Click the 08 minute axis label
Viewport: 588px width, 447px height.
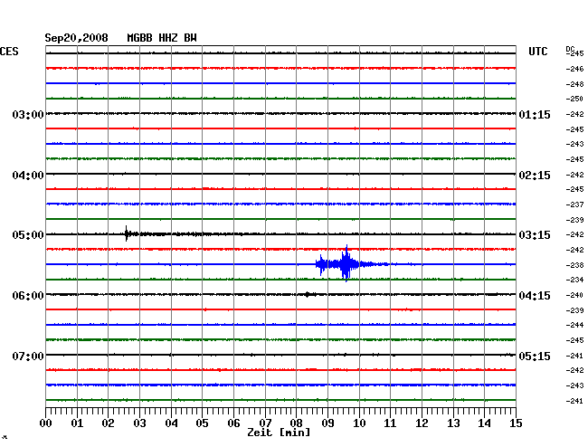(x=296, y=423)
